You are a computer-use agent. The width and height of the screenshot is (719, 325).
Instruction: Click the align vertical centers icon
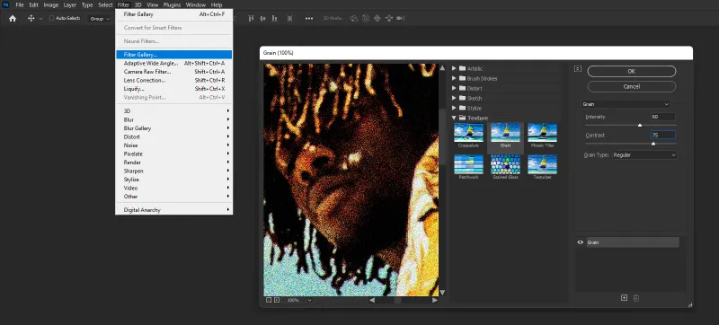pos(262,18)
